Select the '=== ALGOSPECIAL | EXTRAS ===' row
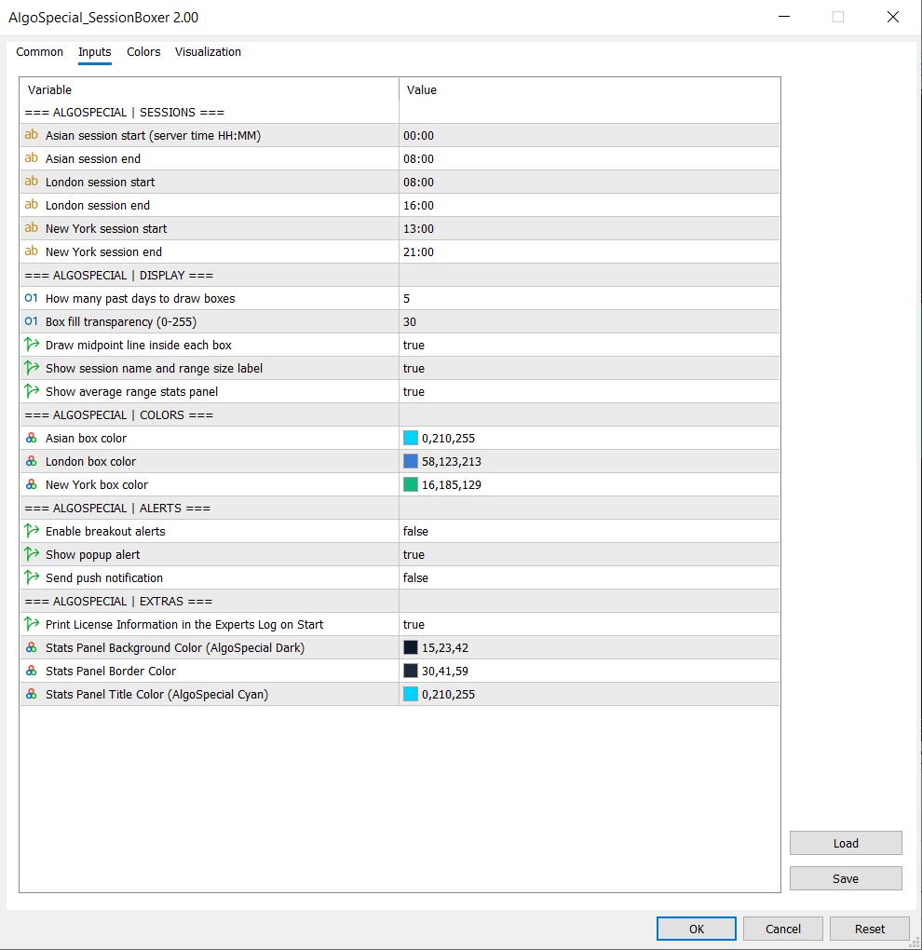The height and width of the screenshot is (950, 922). point(400,601)
